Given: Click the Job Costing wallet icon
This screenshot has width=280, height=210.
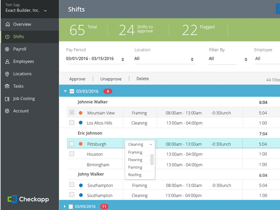Looking at the screenshot, I should [7, 99].
